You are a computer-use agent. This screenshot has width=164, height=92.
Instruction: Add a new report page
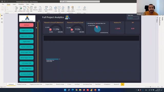pyautogui.click(x=122, y=84)
